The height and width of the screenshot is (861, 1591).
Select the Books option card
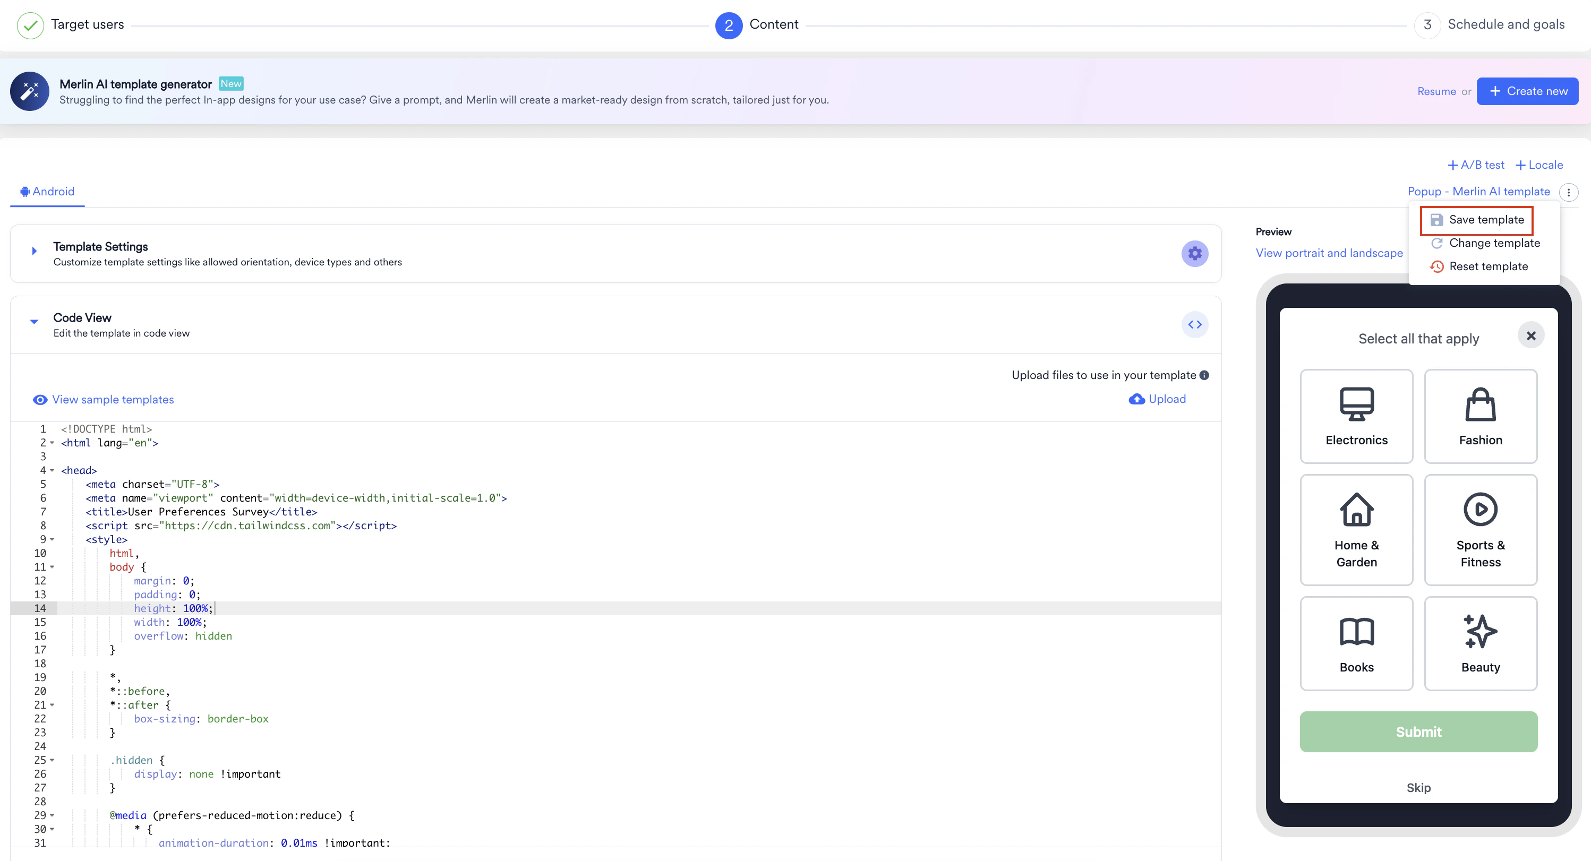[1356, 643]
